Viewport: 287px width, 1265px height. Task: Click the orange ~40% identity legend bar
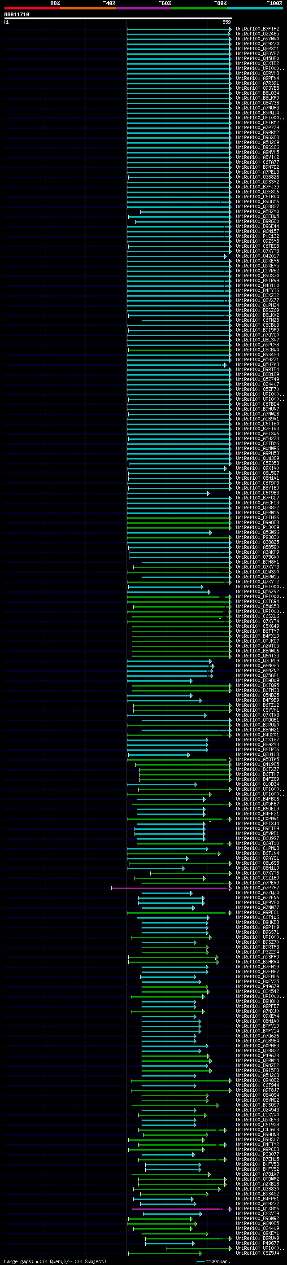click(88, 8)
